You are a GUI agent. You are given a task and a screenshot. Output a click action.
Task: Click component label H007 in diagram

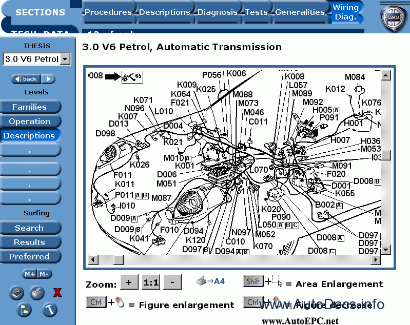340,140
